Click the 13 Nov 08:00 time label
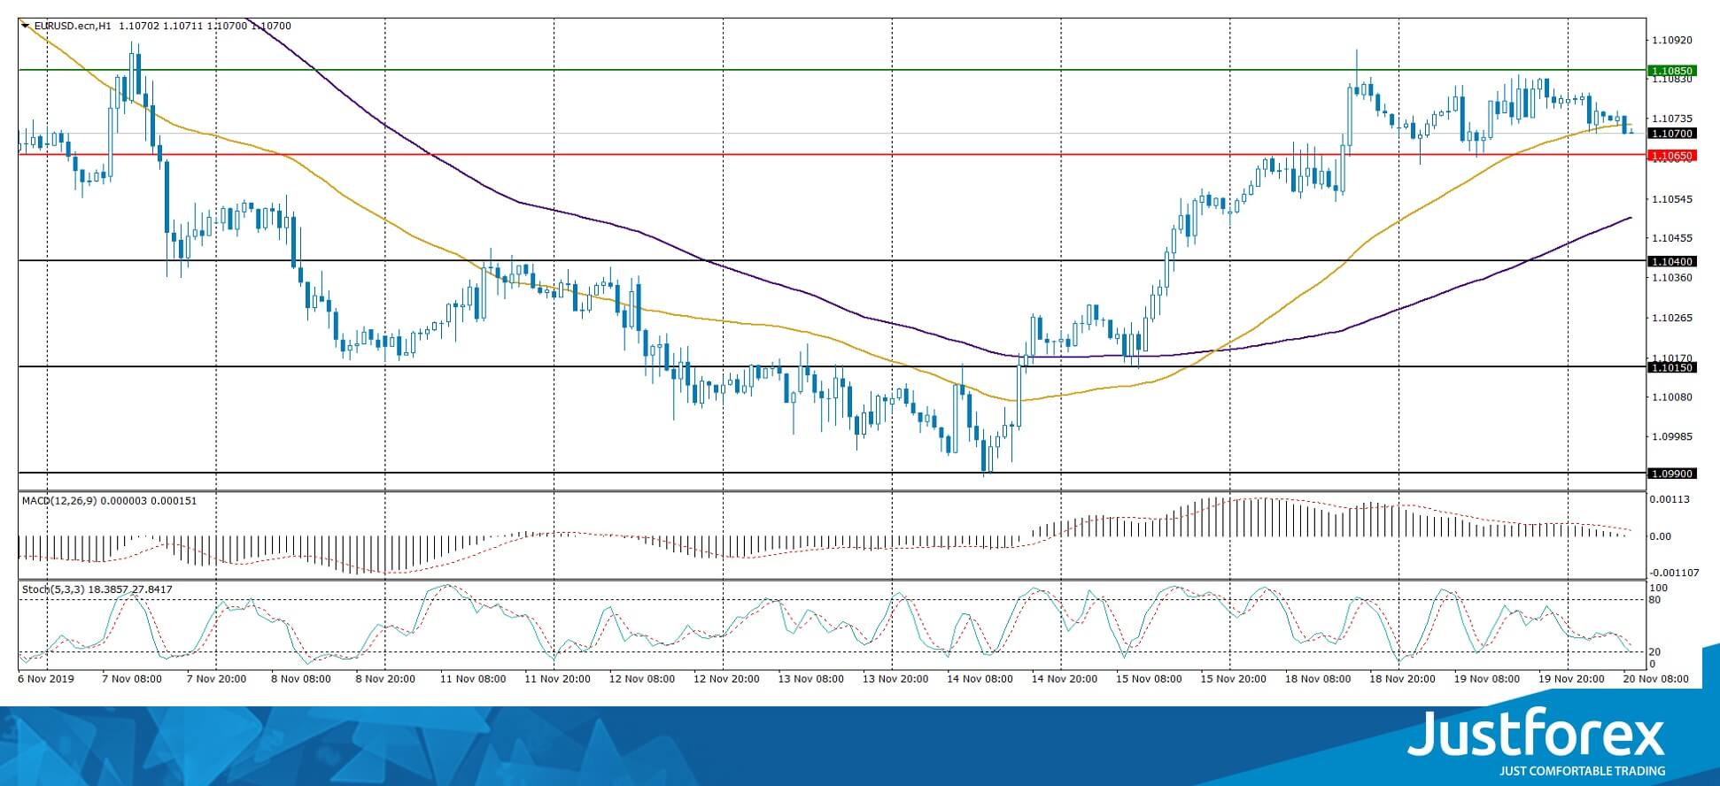The height and width of the screenshot is (786, 1720). [x=811, y=679]
